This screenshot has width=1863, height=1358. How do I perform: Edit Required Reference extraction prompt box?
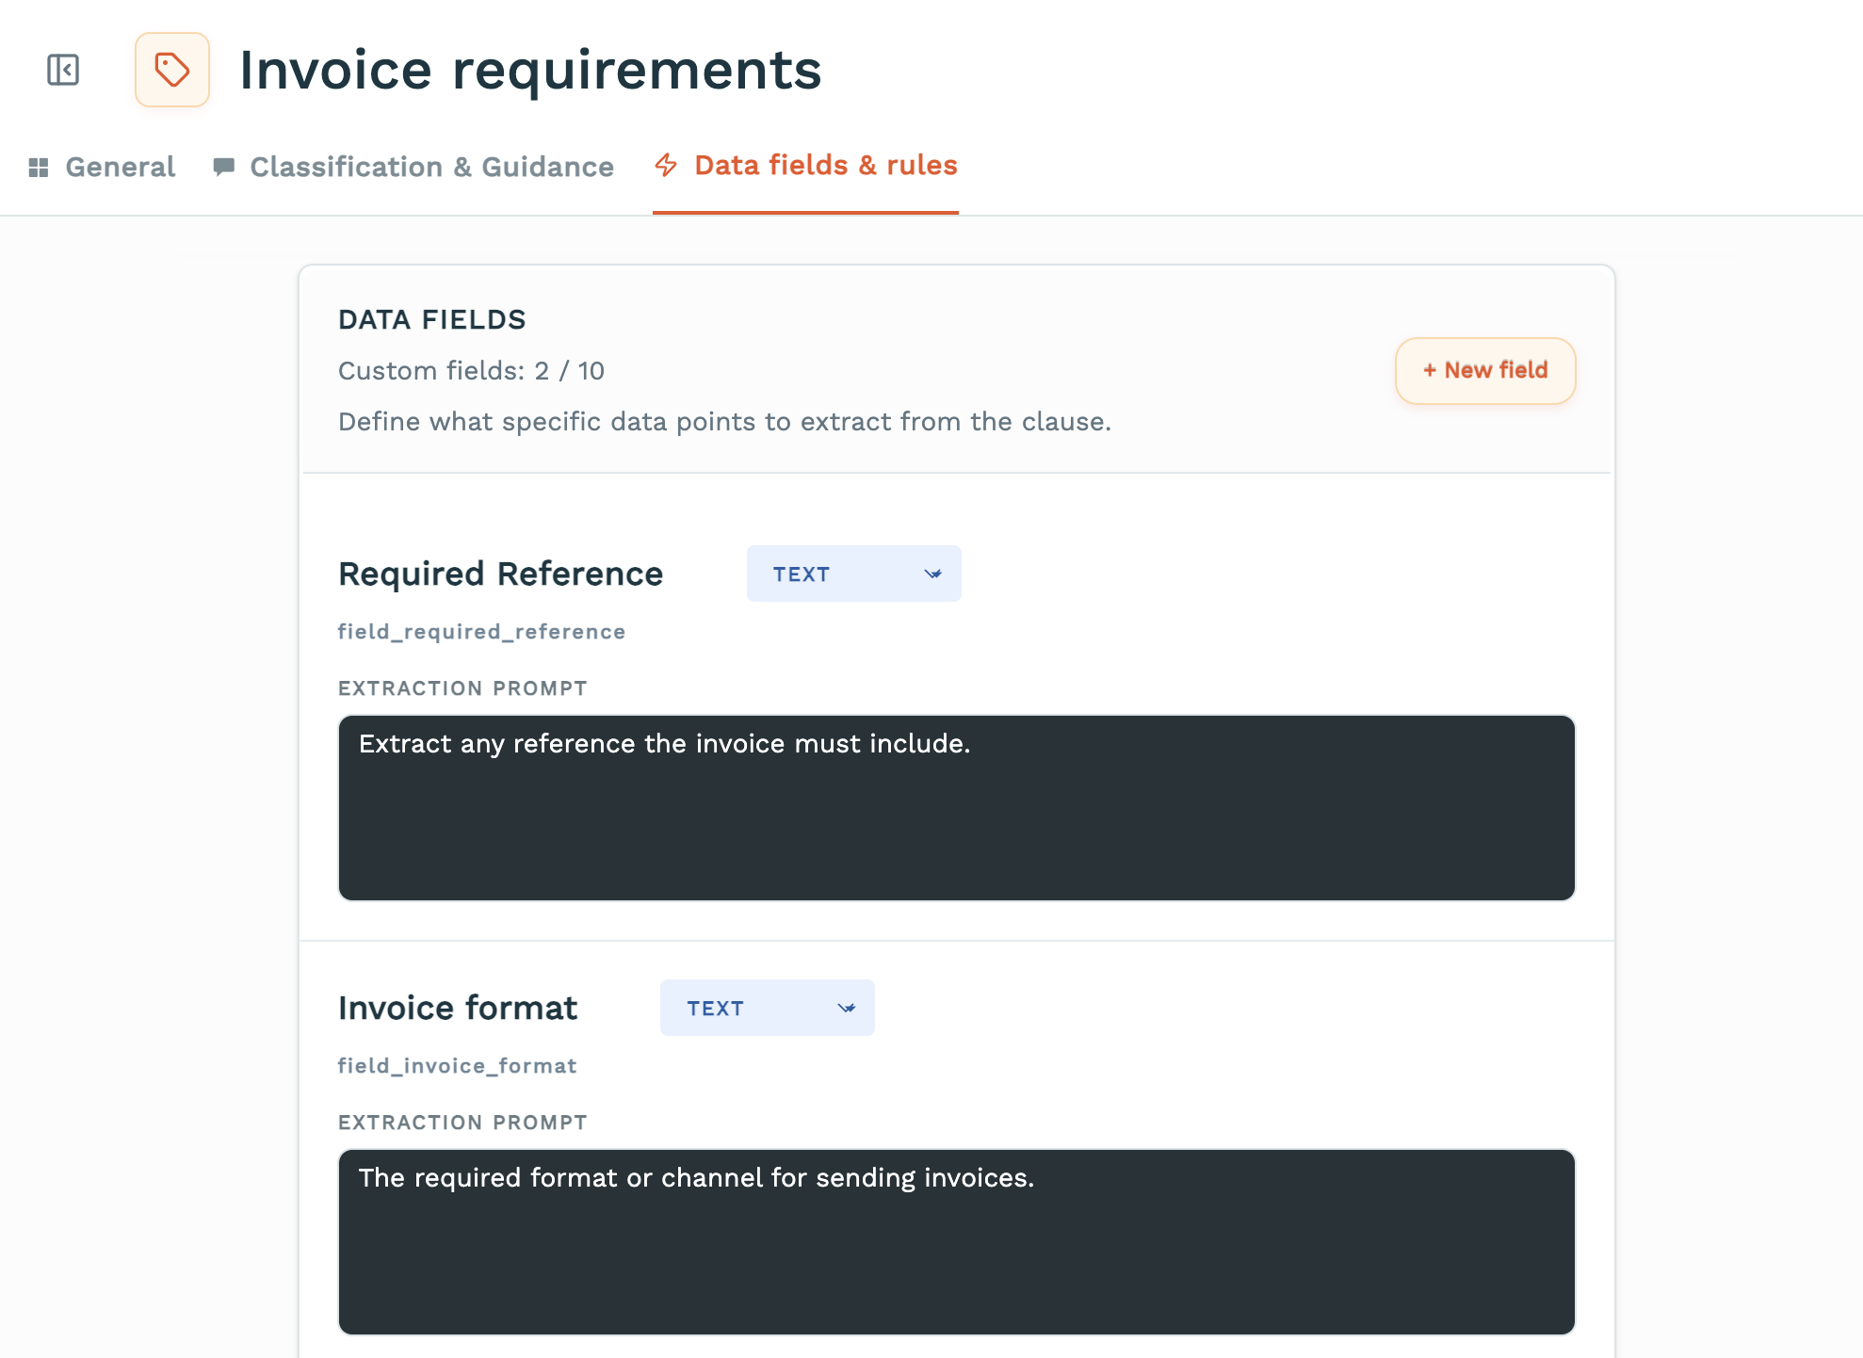[x=957, y=808]
